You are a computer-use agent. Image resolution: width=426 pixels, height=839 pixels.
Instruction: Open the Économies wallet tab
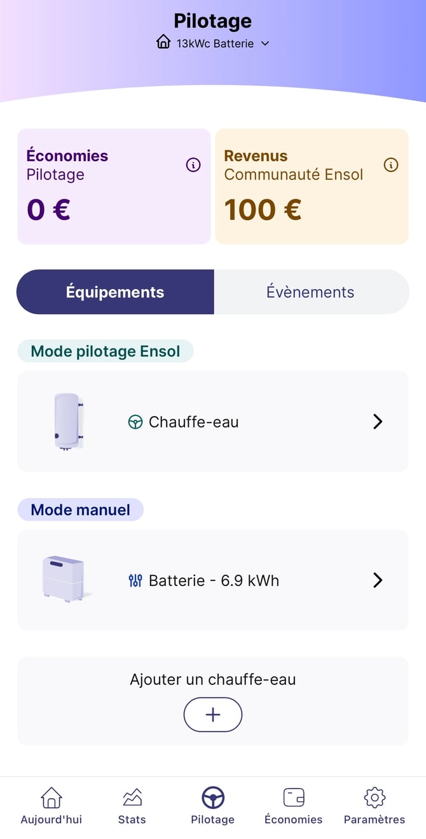pos(293,806)
